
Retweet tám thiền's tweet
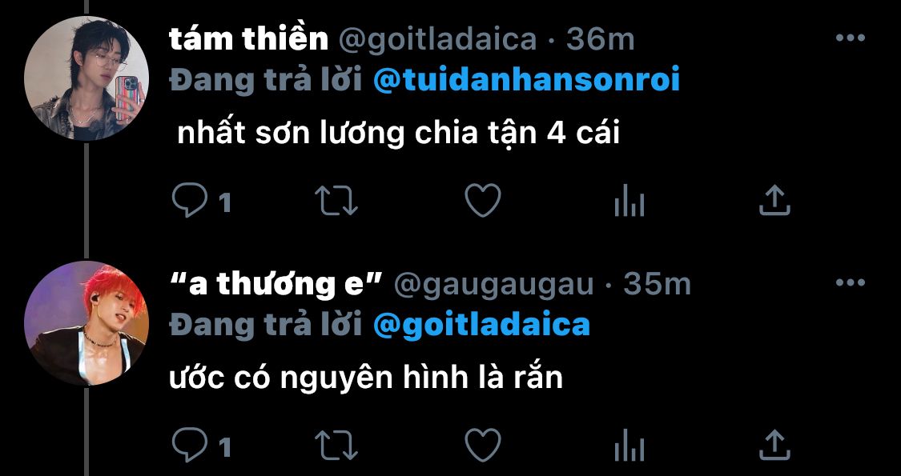coord(336,200)
